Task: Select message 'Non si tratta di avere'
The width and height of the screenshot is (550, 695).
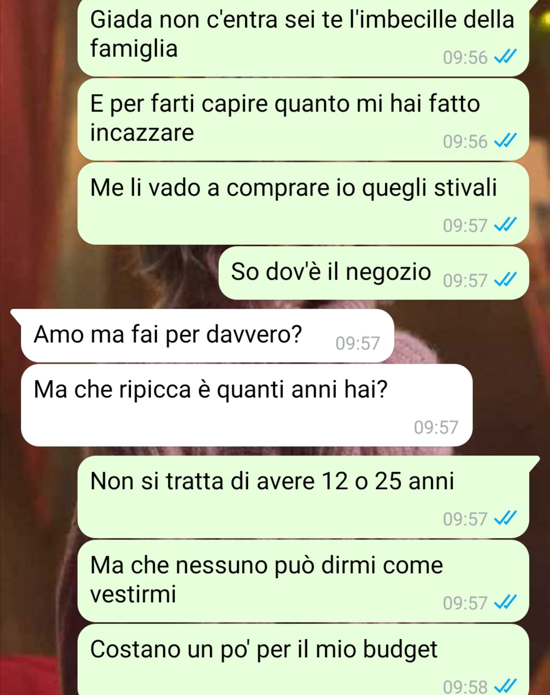Action: coord(303,497)
